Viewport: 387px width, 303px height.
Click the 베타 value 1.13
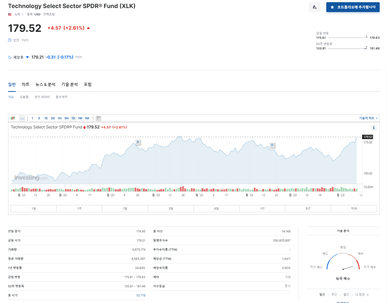[288, 277]
